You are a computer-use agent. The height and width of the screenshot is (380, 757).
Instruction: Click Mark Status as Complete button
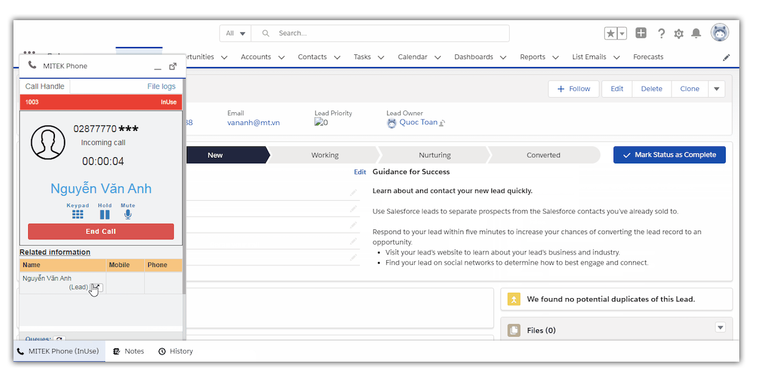point(669,155)
